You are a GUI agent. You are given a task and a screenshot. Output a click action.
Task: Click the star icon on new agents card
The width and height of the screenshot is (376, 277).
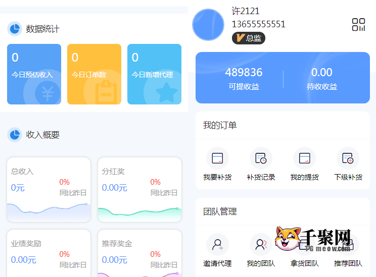click(x=166, y=93)
